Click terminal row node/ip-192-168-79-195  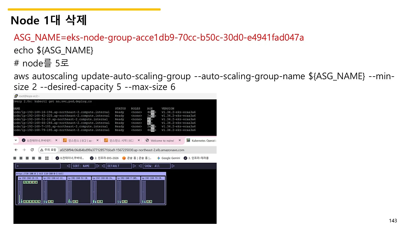[x=105, y=130]
